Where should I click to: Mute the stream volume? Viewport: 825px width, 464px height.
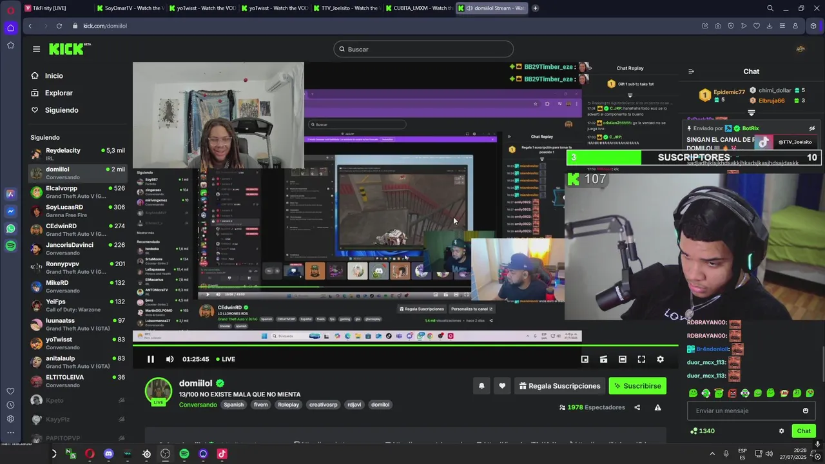click(170, 359)
